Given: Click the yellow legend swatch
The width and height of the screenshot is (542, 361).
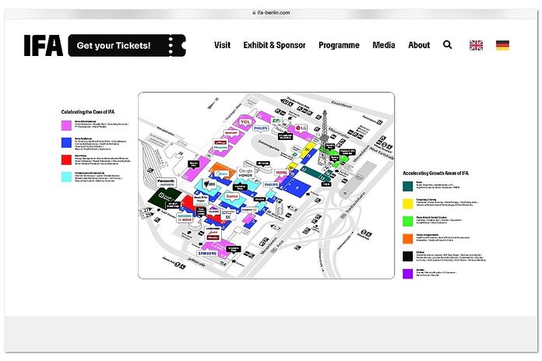Looking at the screenshot, I should (408, 204).
